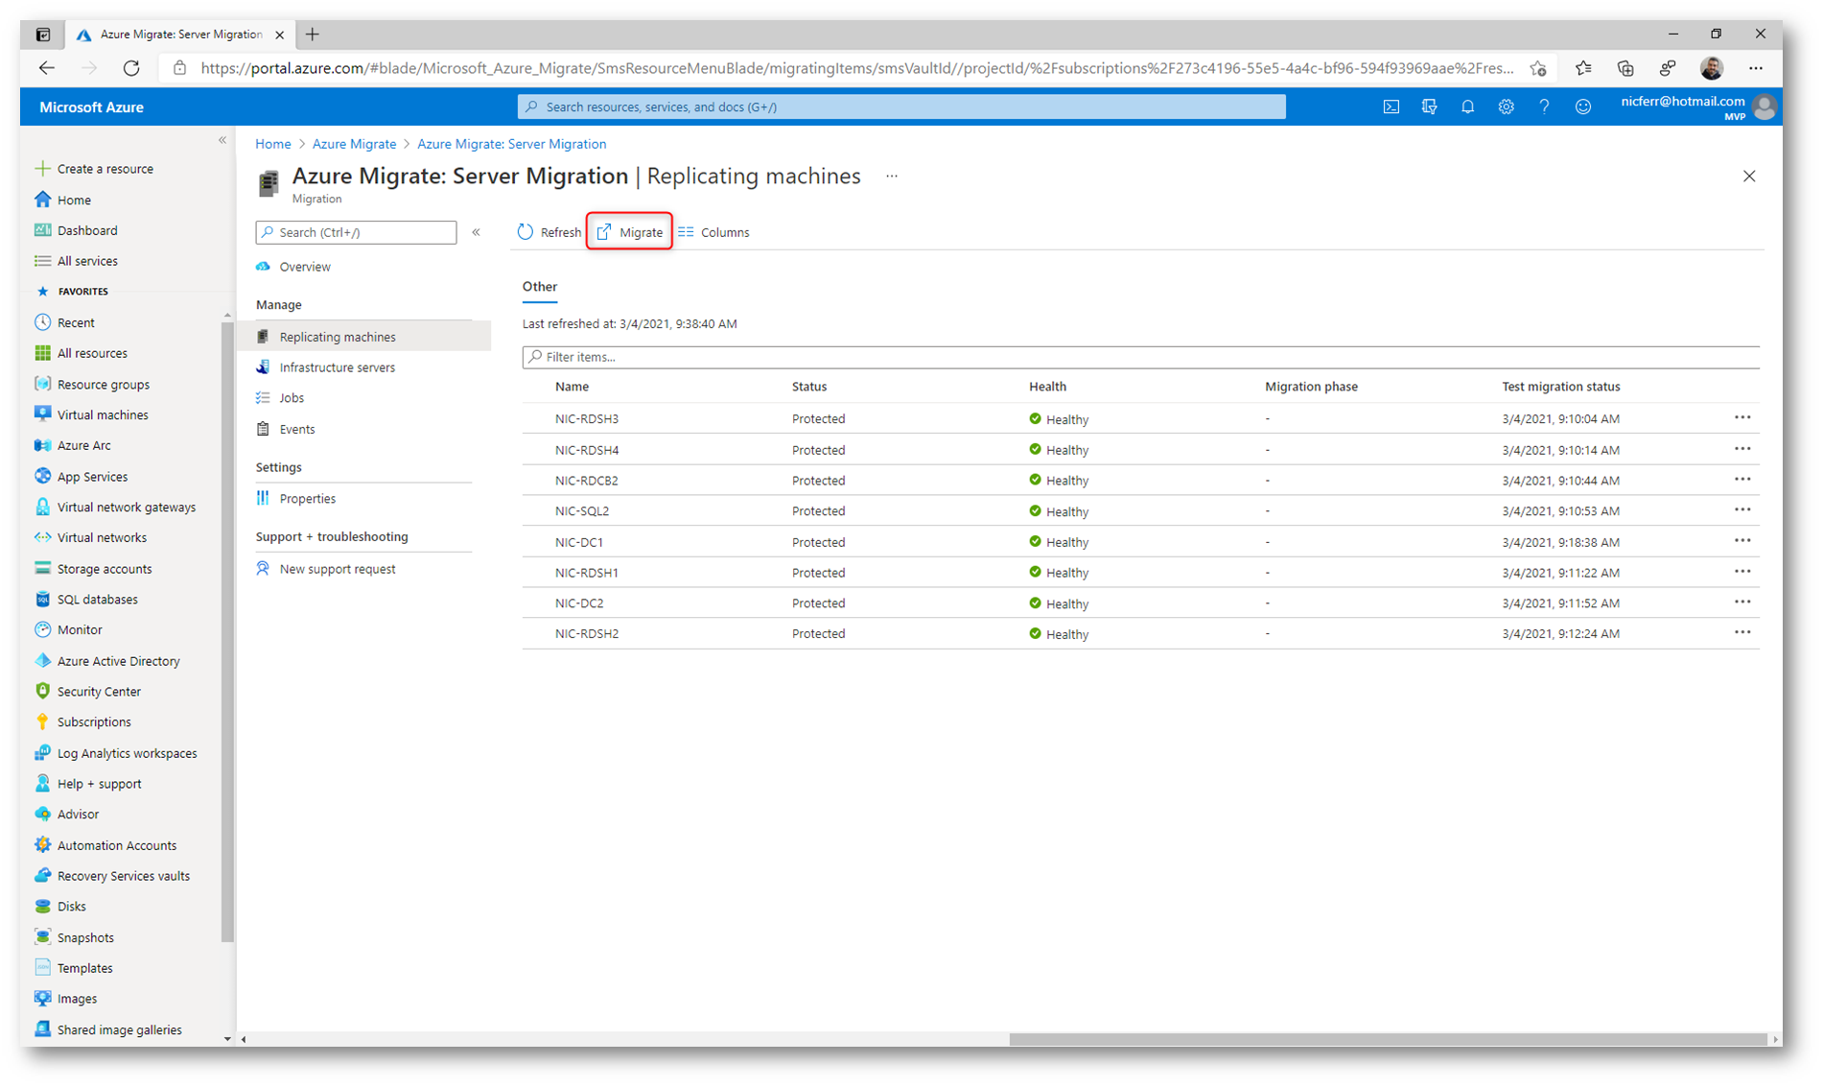Image resolution: width=1823 pixels, height=1087 pixels.
Task: Collapse the resource menu panel chevron
Action: 477,232
